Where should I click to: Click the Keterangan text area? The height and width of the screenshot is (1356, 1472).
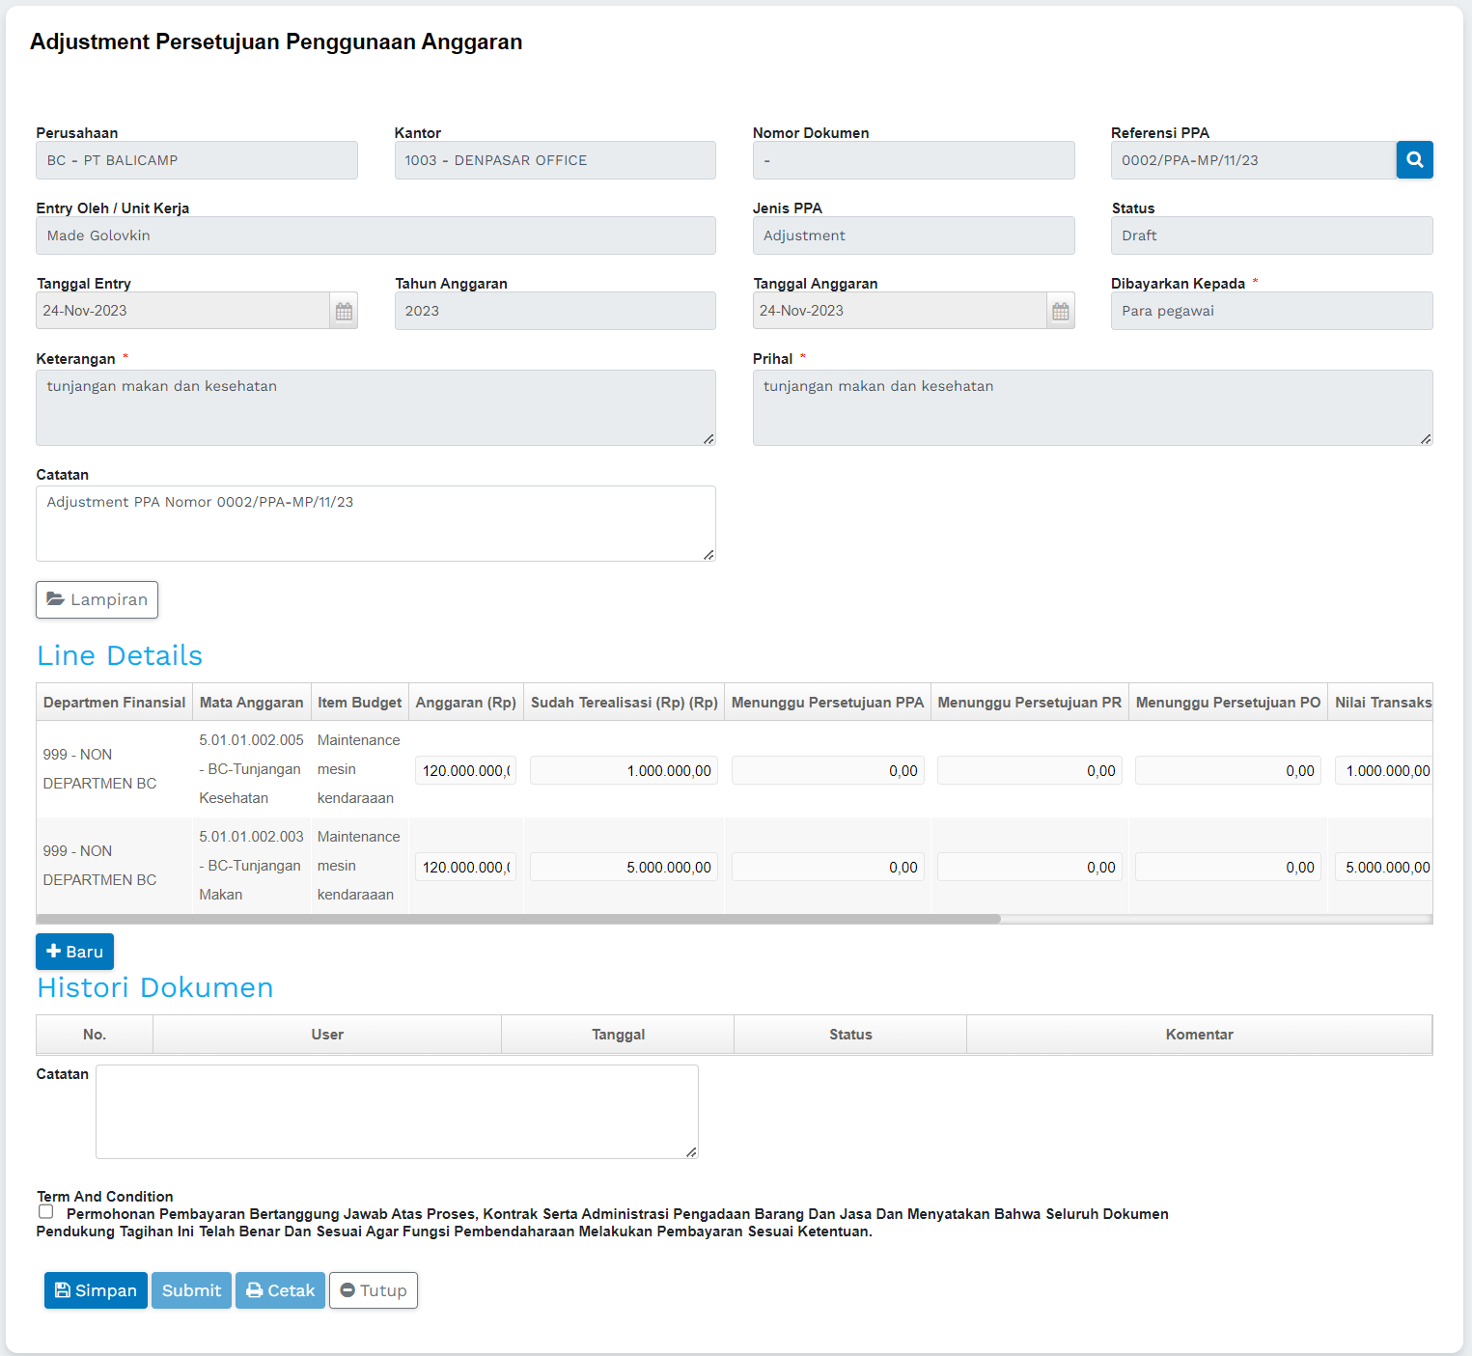click(x=375, y=407)
